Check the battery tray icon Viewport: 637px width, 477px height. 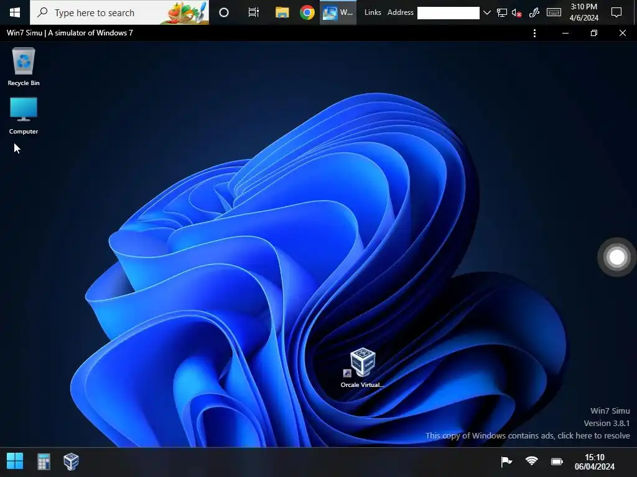(557, 461)
